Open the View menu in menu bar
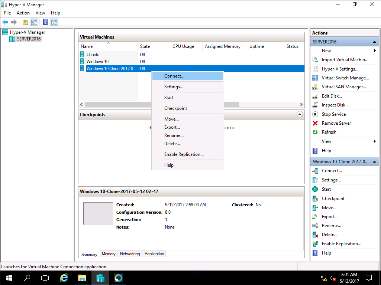Screen dimensions: 381x285 click(40, 13)
